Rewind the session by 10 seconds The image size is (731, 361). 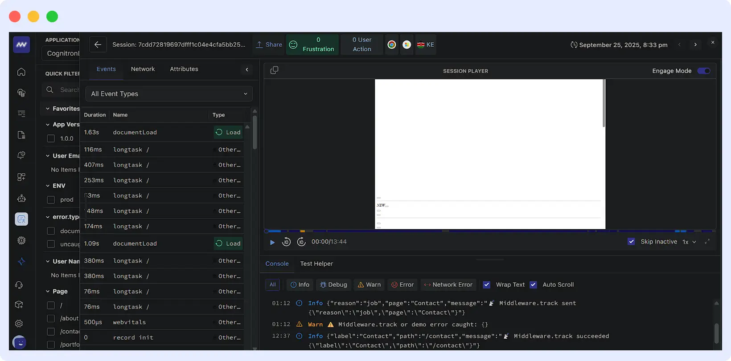pyautogui.click(x=287, y=242)
